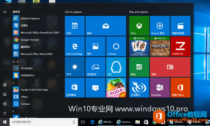Image resolution: width=210 pixels, height=126 pixels.
Task: Click the Cortana microphone icon
Action: (x=74, y=122)
